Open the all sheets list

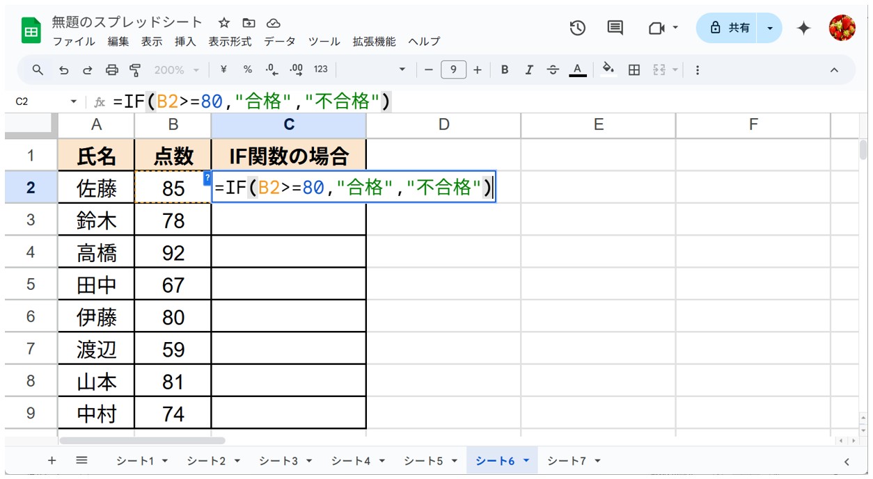pos(81,460)
